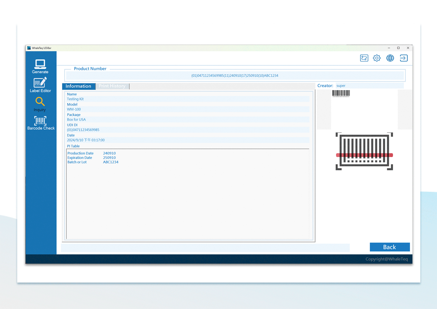437x309 pixels.
Task: Open the Barcode Check tool
Action: click(x=41, y=123)
